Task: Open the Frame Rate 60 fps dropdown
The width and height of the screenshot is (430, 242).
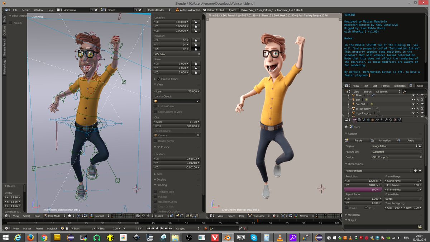Action: (403, 198)
